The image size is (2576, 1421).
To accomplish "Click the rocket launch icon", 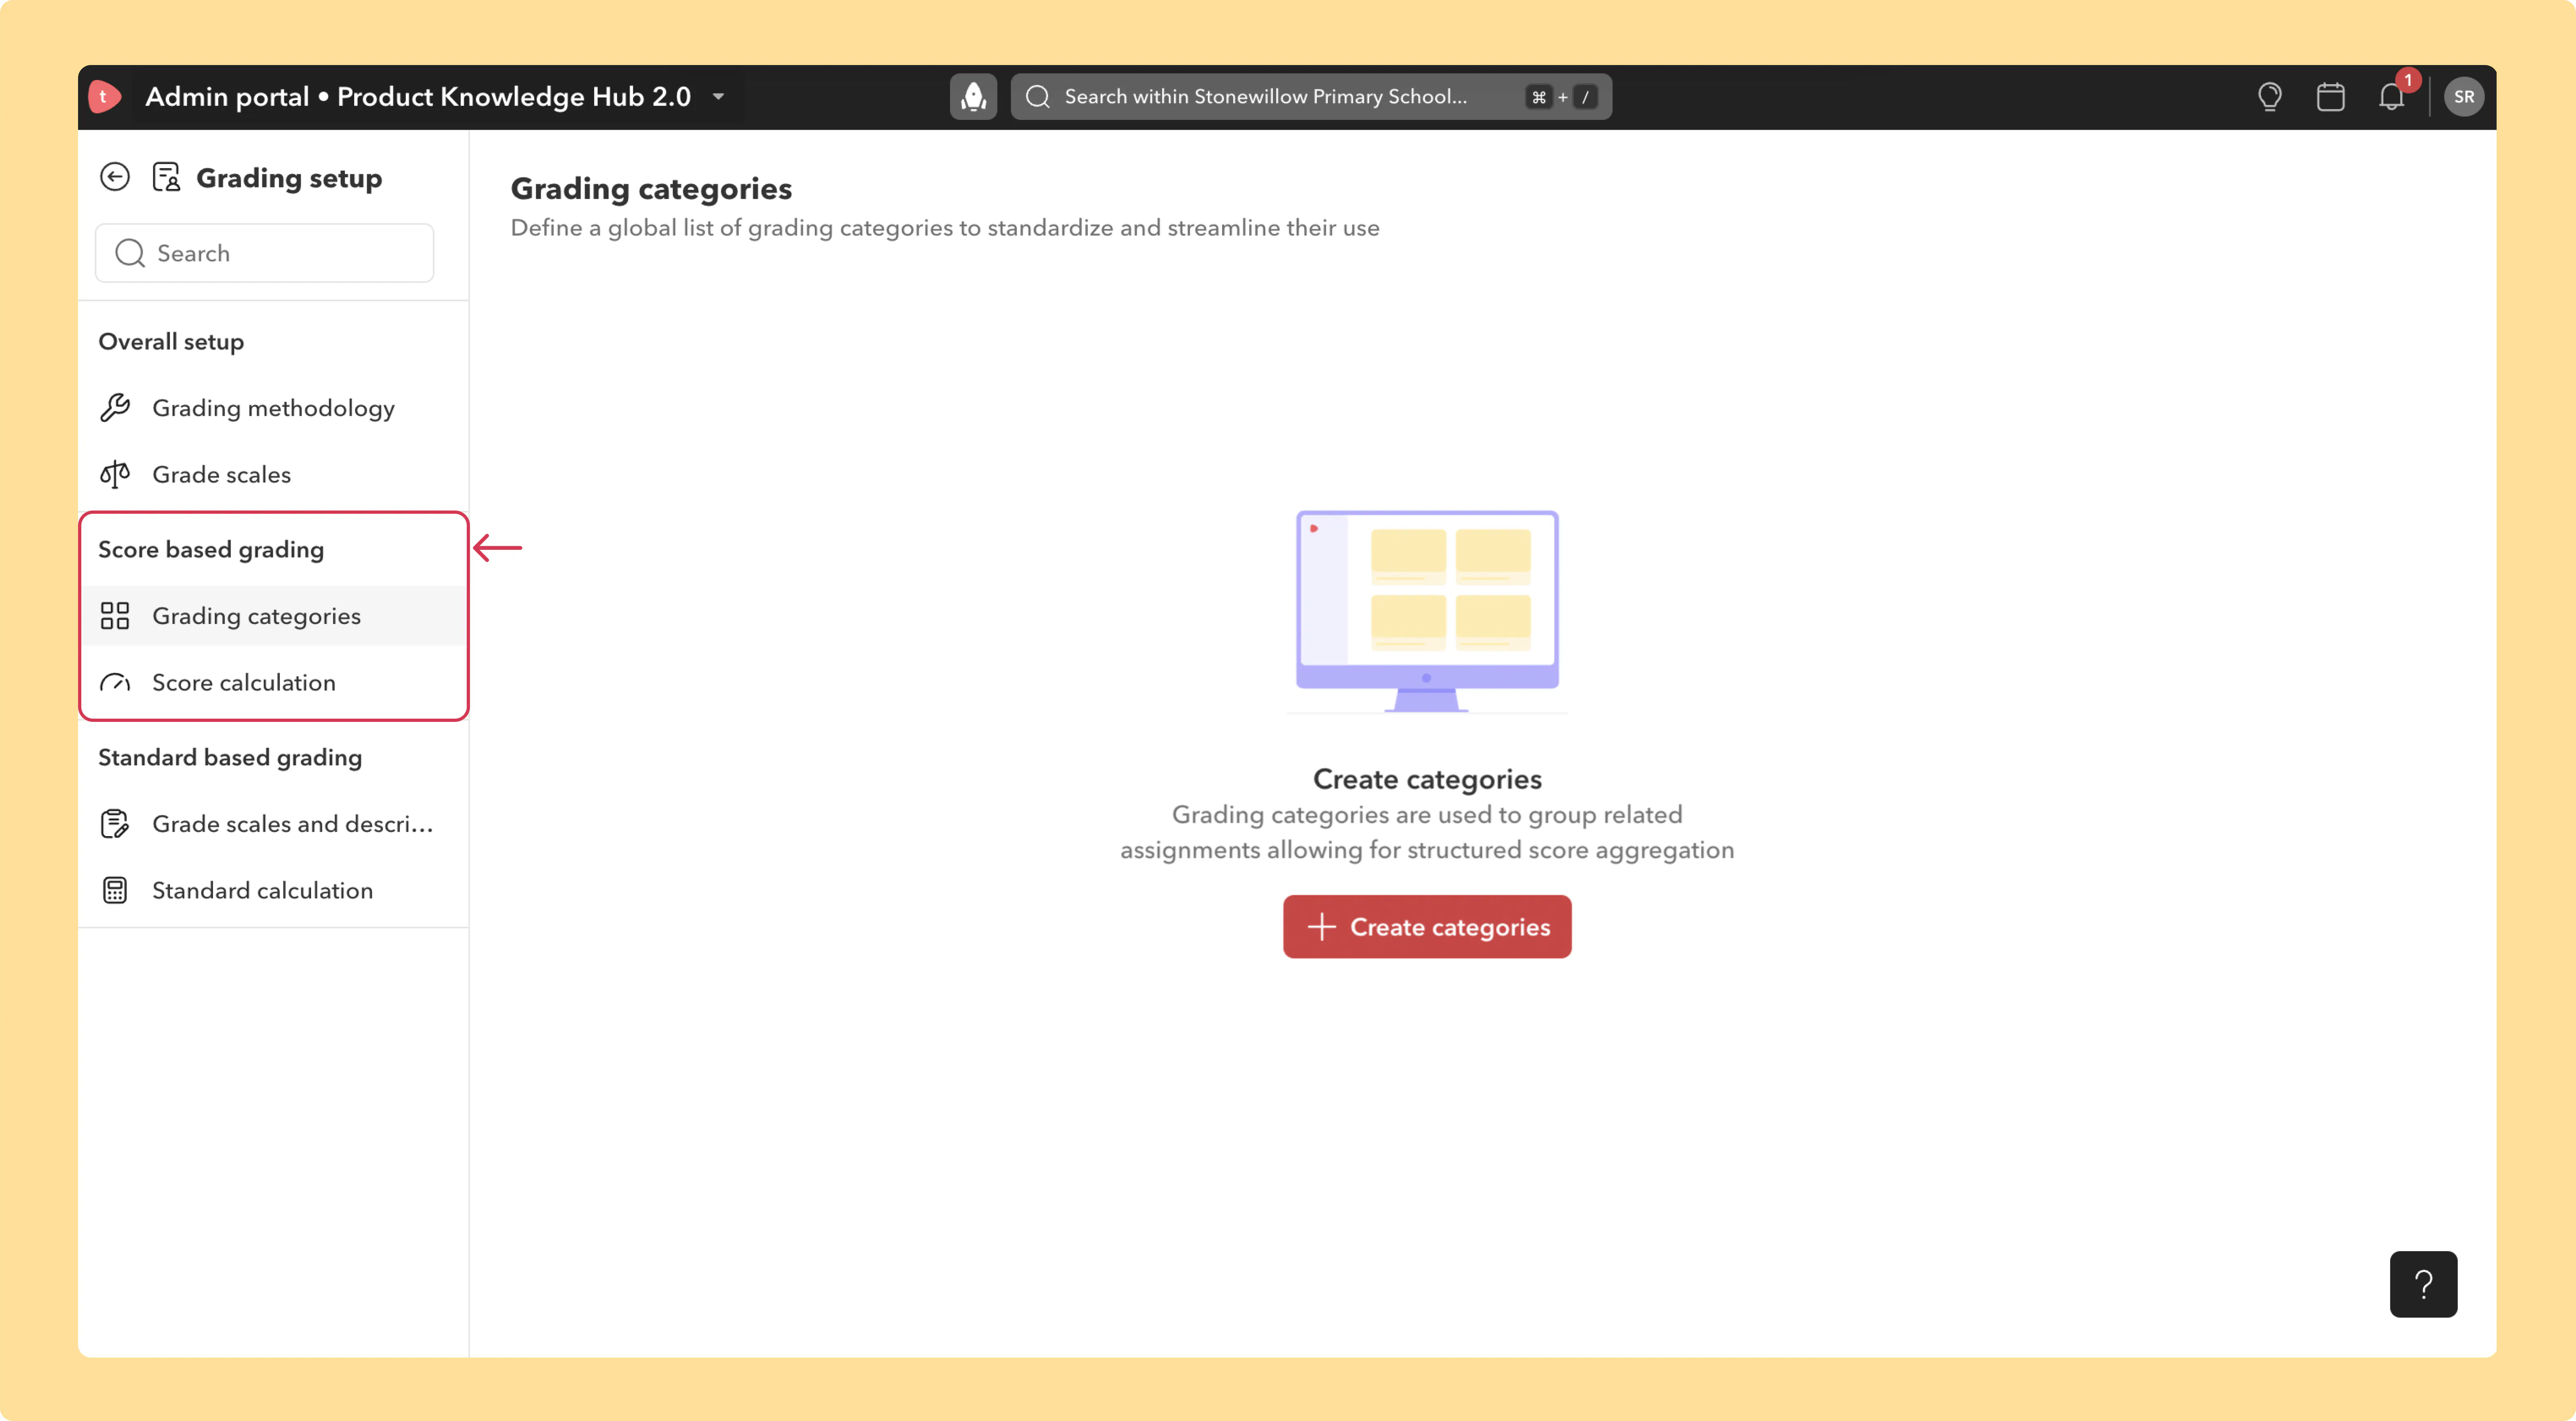I will pyautogui.click(x=973, y=97).
